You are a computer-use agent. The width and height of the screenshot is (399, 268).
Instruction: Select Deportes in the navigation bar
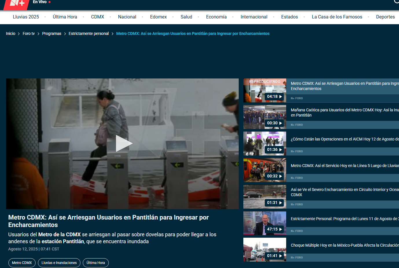[385, 17]
